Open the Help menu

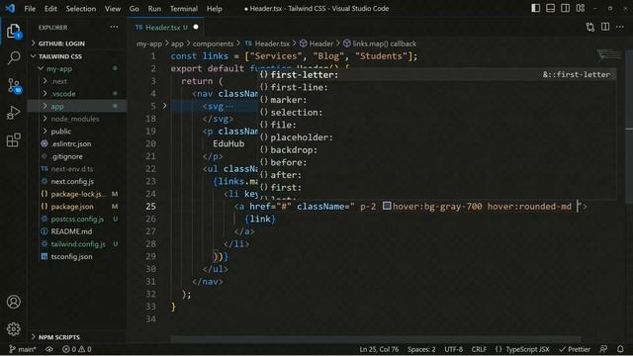(x=214, y=9)
